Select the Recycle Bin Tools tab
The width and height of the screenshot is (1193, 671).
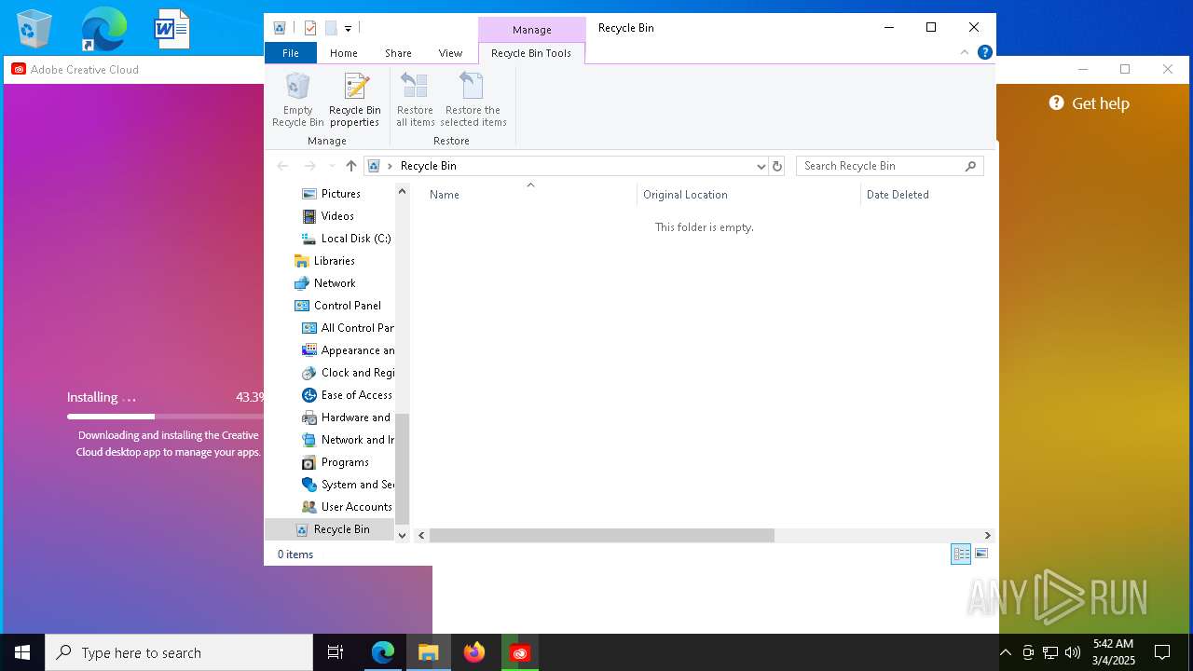(x=531, y=53)
